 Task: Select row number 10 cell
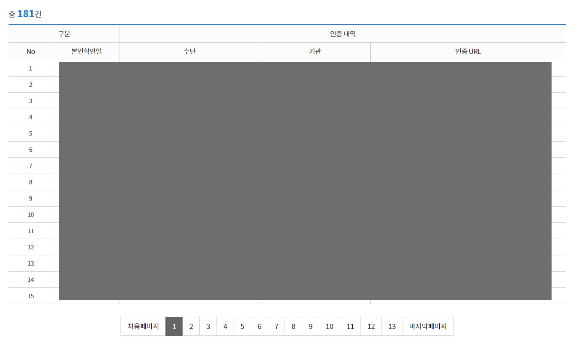click(x=31, y=215)
